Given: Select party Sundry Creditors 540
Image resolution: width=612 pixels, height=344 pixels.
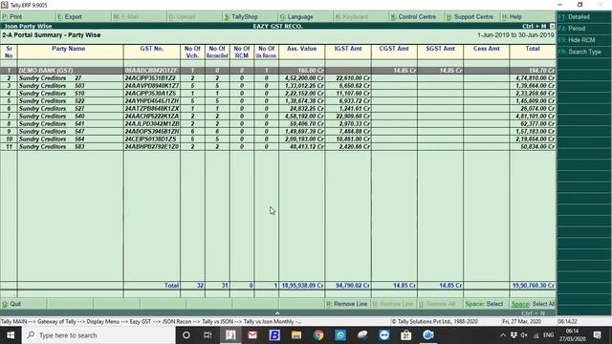Looking at the screenshot, I should tap(52, 116).
